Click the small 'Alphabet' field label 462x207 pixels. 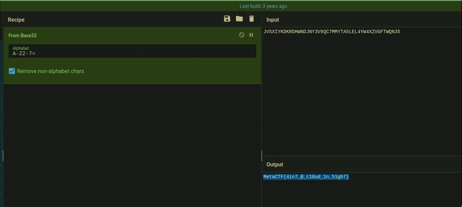(x=21, y=48)
